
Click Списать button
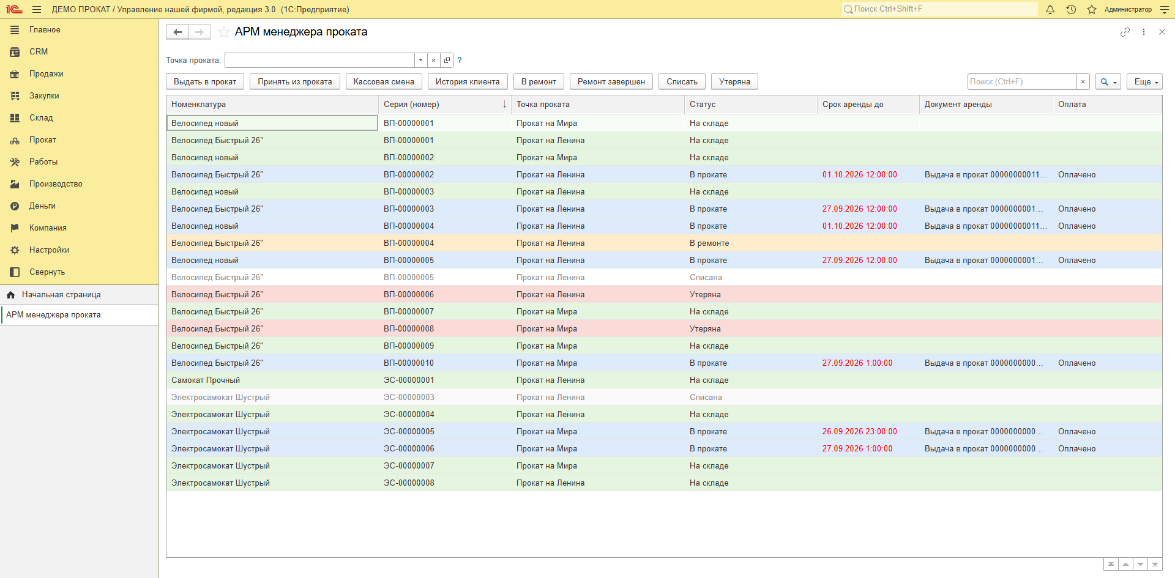coord(682,81)
